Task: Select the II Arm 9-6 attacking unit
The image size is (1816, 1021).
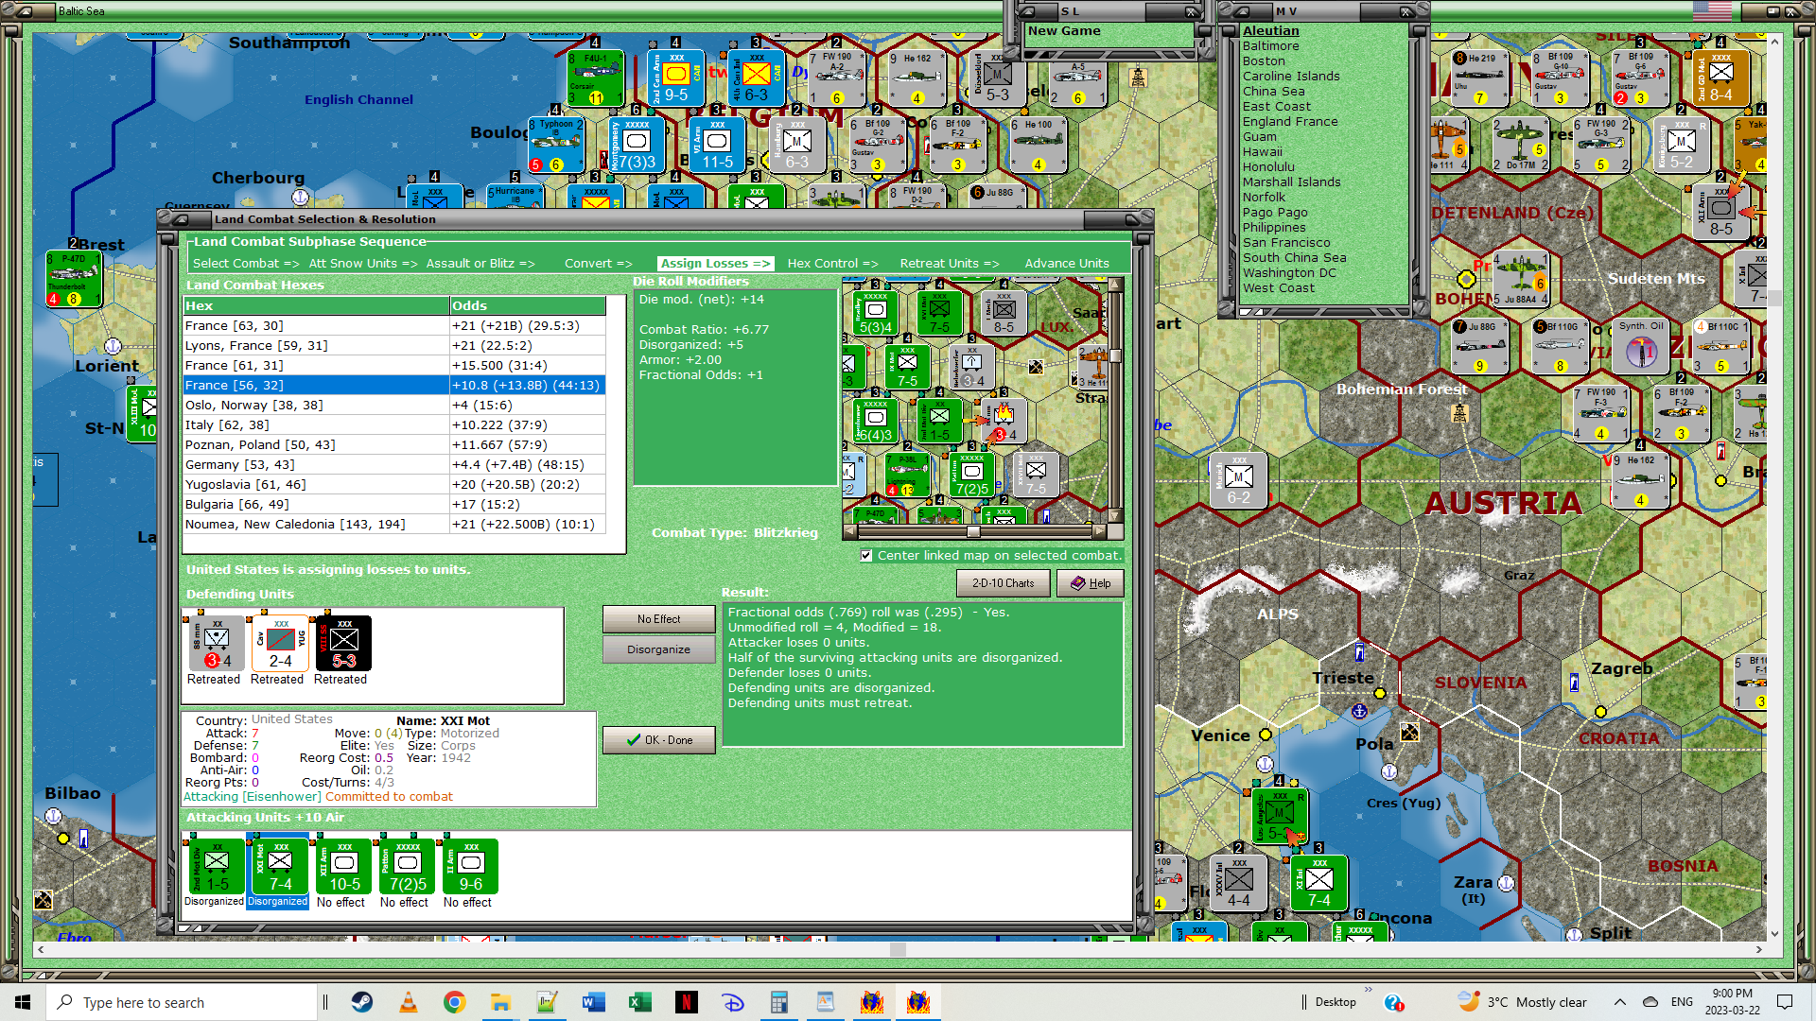Action: (470, 867)
